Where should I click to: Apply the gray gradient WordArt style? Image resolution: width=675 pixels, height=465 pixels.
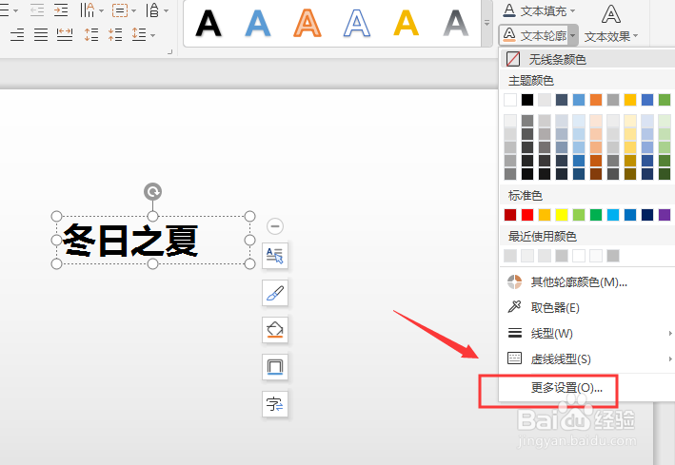coord(455,23)
